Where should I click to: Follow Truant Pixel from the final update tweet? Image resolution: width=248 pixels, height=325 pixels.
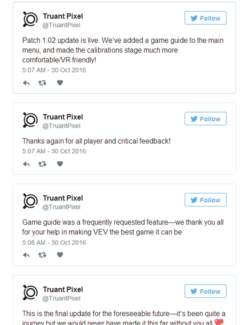point(205,291)
